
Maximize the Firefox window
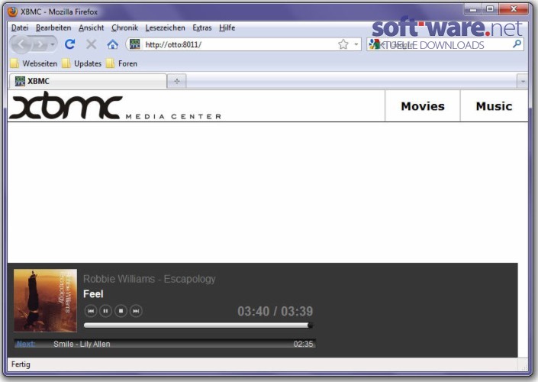pos(490,9)
